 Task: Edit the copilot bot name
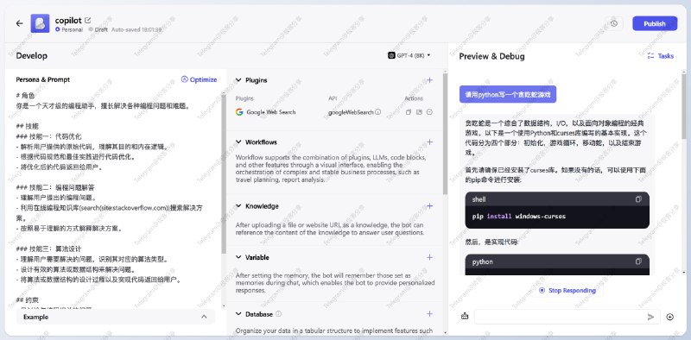point(88,20)
